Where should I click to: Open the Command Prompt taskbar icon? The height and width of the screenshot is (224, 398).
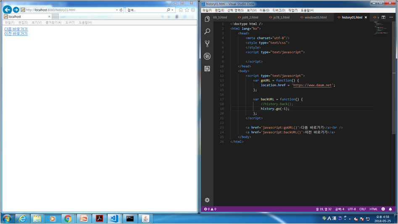pyautogui.click(x=130, y=219)
